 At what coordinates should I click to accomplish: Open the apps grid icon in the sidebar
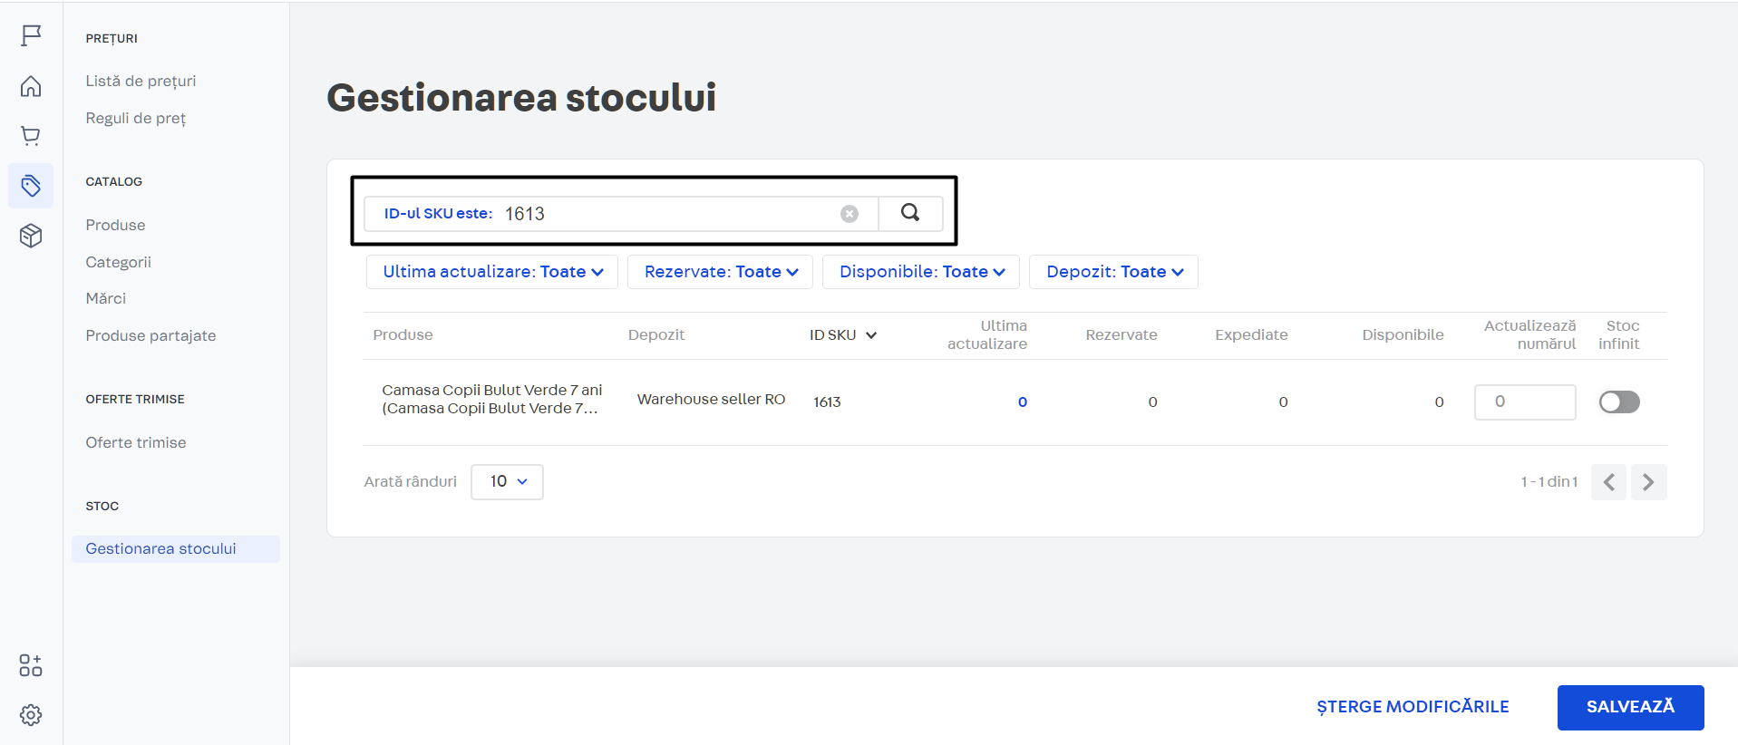click(x=31, y=665)
